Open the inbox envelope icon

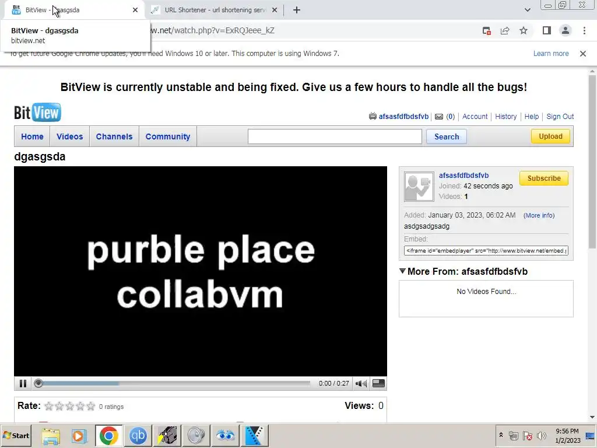439,117
